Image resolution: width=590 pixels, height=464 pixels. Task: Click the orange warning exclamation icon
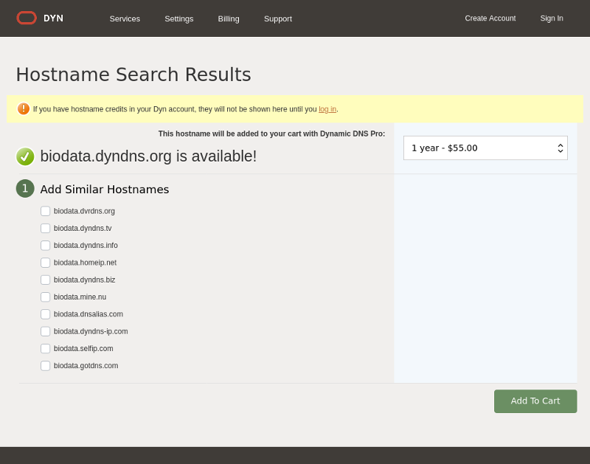click(24, 108)
